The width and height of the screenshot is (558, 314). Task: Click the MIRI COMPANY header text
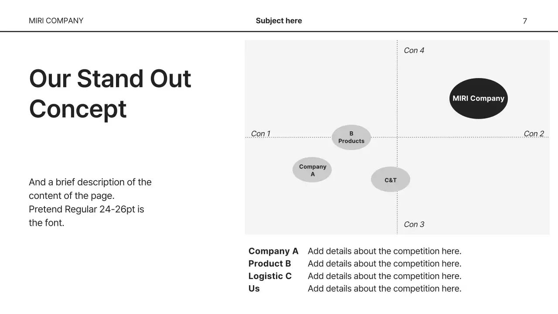tap(56, 20)
